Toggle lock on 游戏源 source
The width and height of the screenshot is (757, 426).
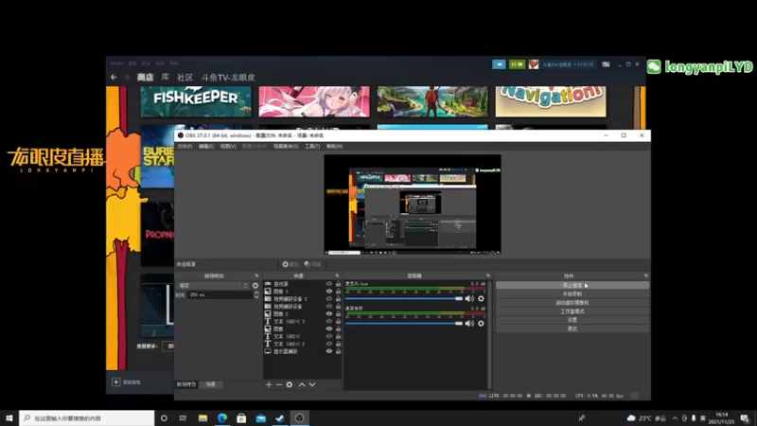point(339,284)
